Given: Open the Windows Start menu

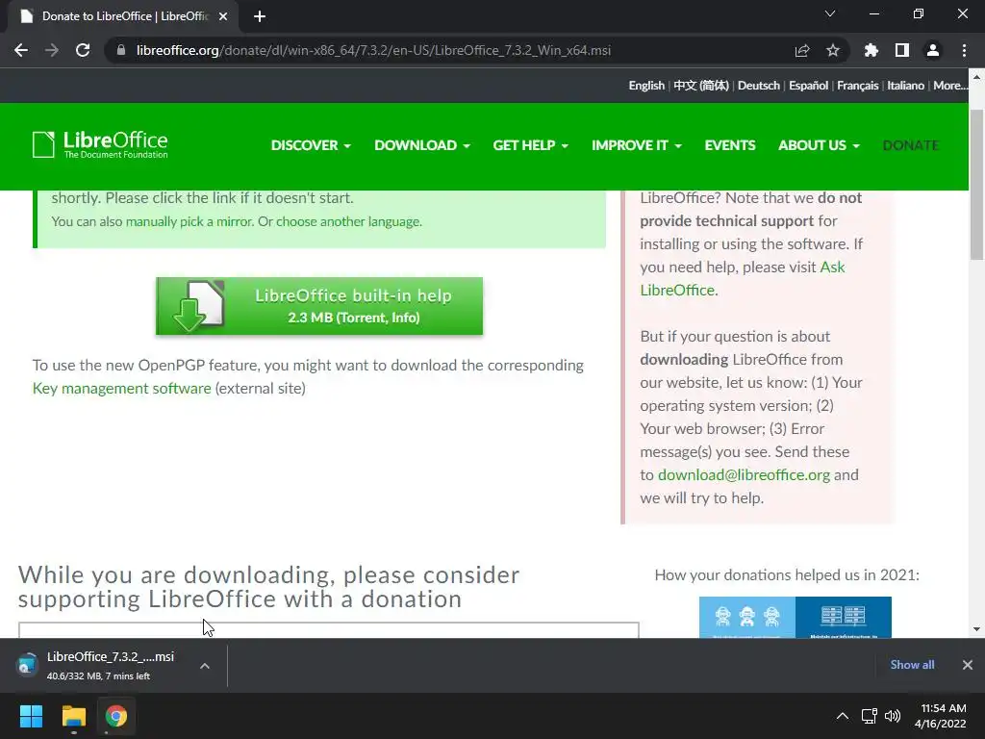Looking at the screenshot, I should 31,716.
